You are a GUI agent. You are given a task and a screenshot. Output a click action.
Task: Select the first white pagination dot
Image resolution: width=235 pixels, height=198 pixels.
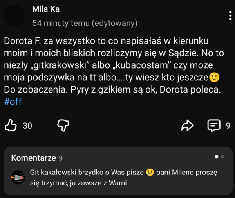click(x=217, y=157)
